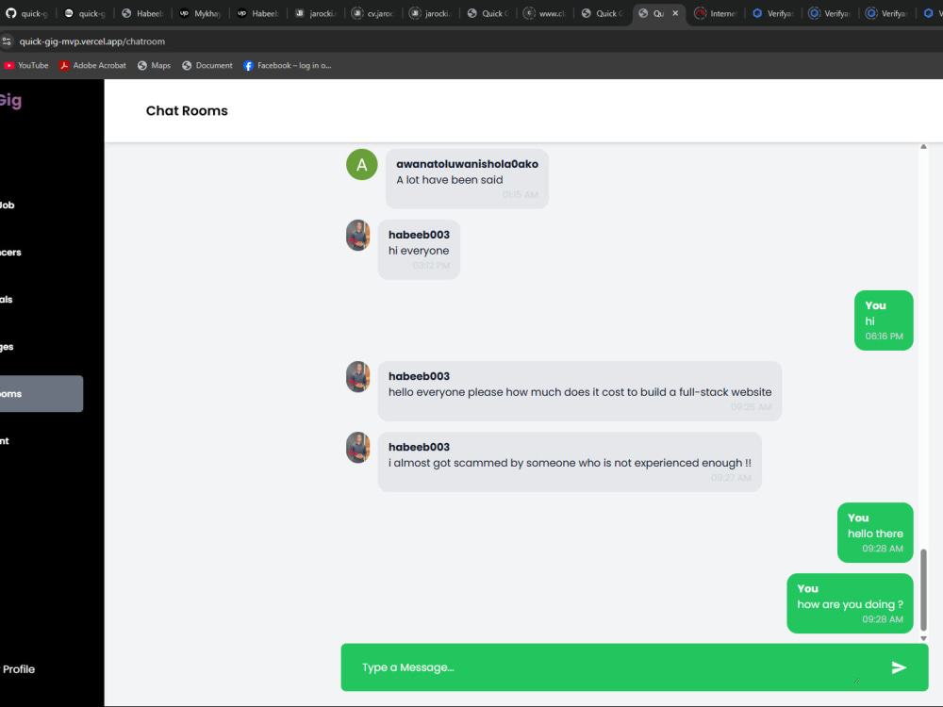Switch to the Interne browser tab
Viewport: 943px width, 707px height.
click(716, 13)
